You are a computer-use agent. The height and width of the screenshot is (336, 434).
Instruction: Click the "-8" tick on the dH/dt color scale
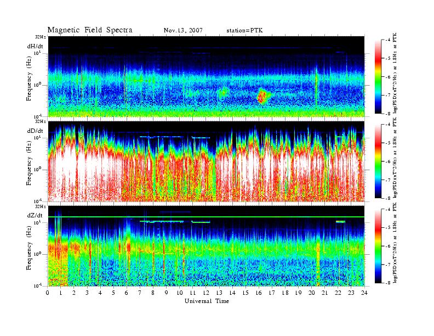(x=387, y=114)
